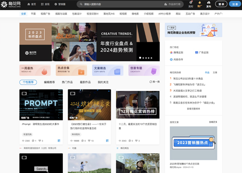Select the 网站 category tab
The image size is (242, 173).
[178, 14]
